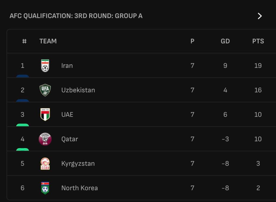The image size is (276, 202).
Task: Click the Uzbekistan UFA crest icon
Action: pos(45,90)
